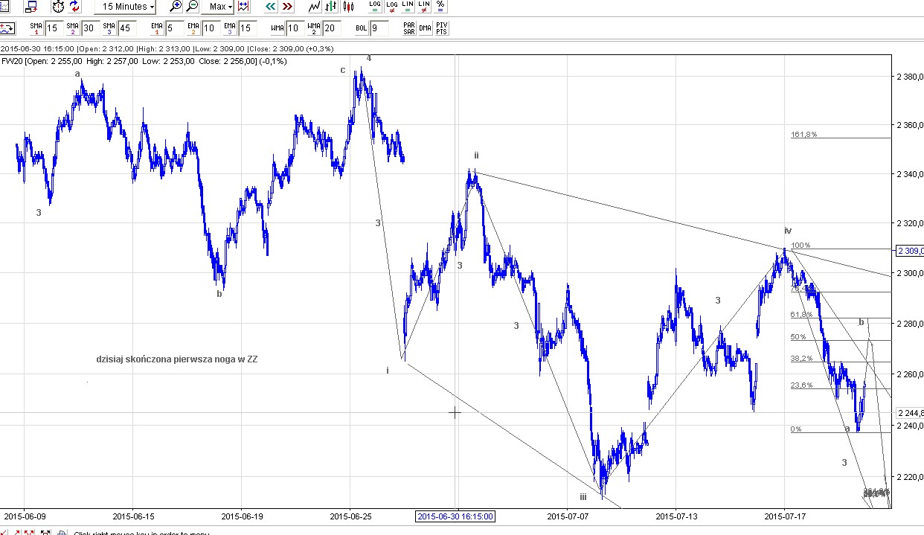Zoom in with the plus magnifier
The height and width of the screenshot is (535, 924).
[x=176, y=7]
